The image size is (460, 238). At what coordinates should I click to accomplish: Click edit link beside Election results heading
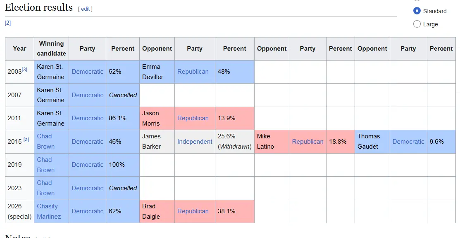(85, 9)
